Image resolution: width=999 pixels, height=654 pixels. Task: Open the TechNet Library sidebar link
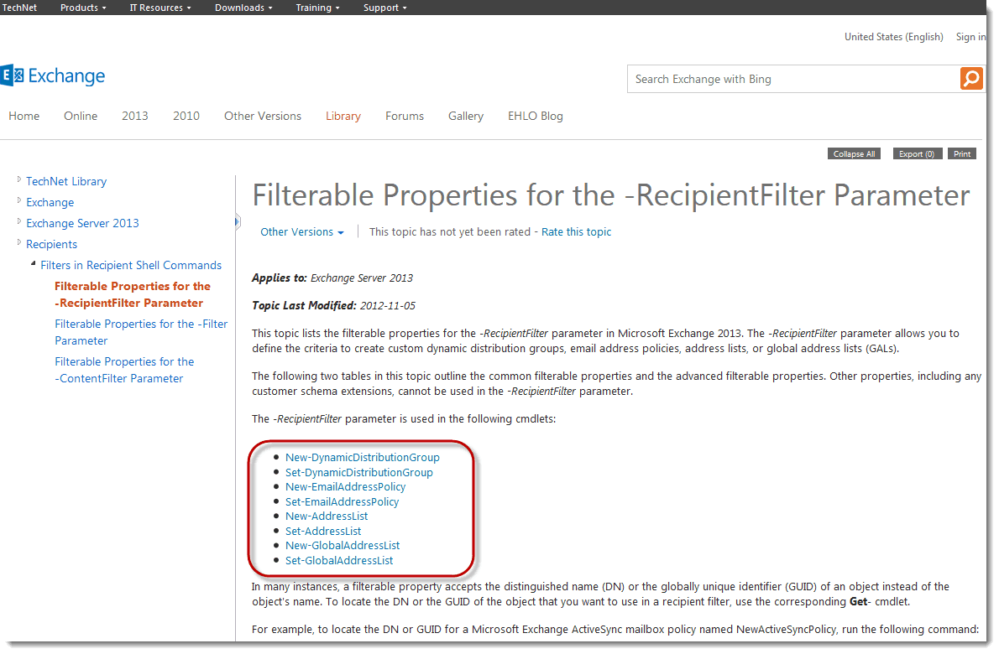pyautogui.click(x=66, y=181)
